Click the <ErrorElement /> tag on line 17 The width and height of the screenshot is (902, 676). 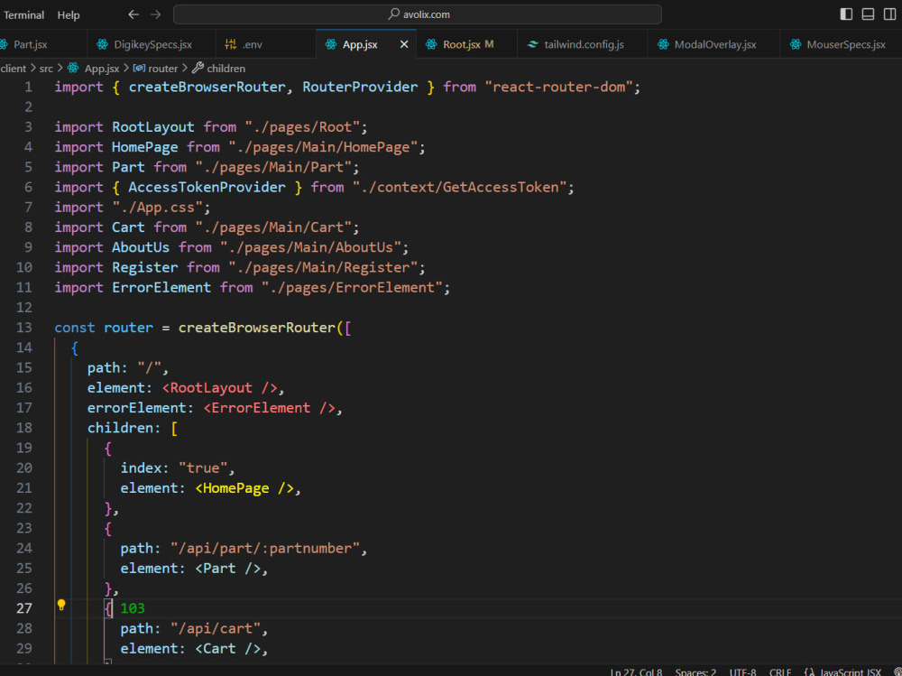[269, 408]
